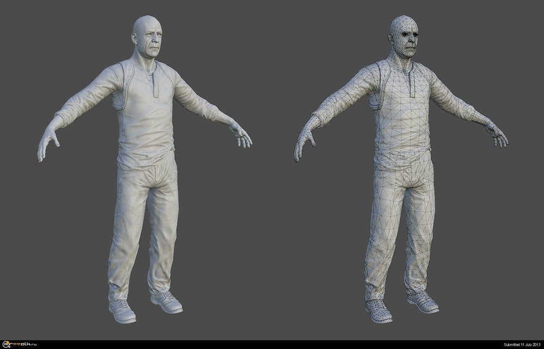Select the smooth model's right-side shoe
544x349 pixels.
click(167, 301)
